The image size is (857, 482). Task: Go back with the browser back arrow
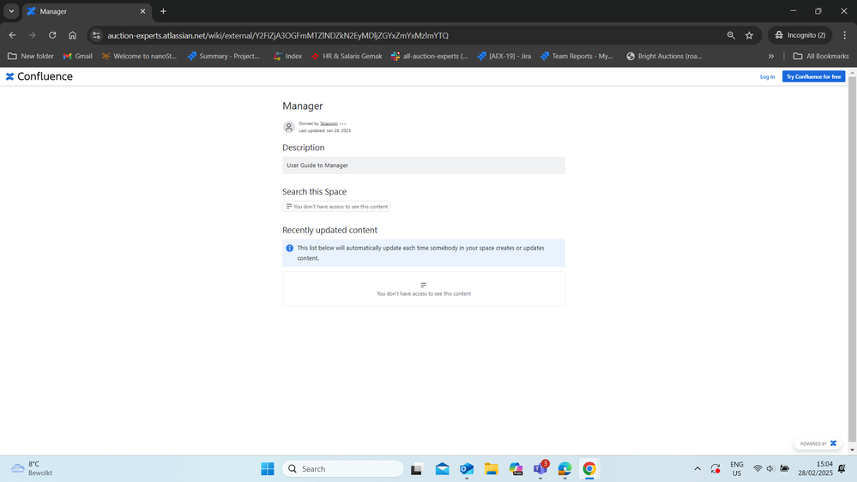[x=12, y=35]
